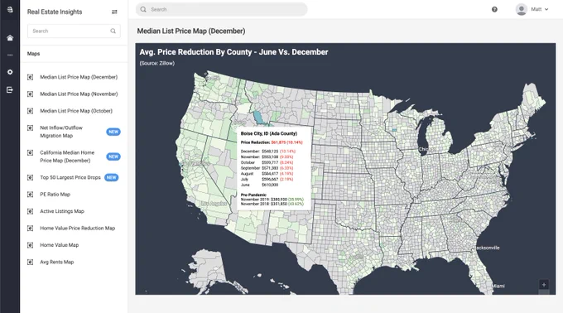Click the help question mark icon

tap(494, 9)
